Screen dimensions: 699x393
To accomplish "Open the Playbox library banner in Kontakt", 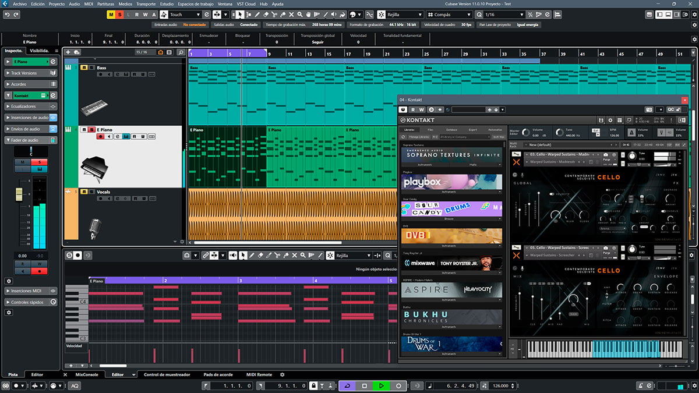I will coord(451,183).
